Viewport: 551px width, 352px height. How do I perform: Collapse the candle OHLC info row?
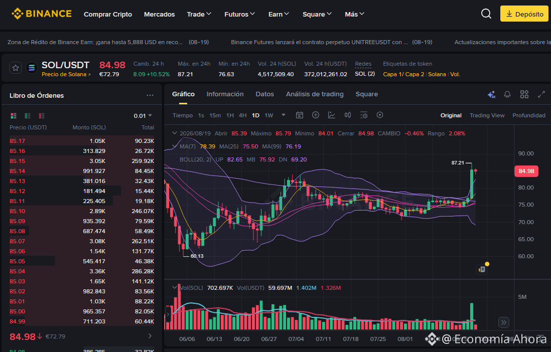pos(174,133)
